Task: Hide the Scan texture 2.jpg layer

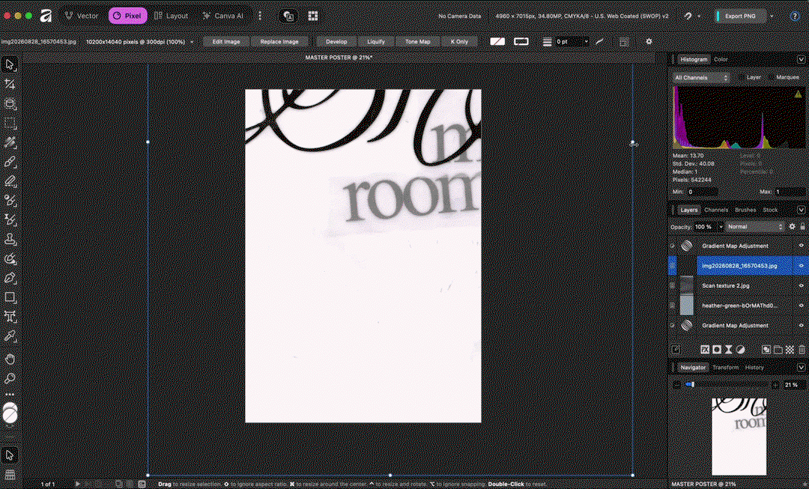Action: click(802, 285)
